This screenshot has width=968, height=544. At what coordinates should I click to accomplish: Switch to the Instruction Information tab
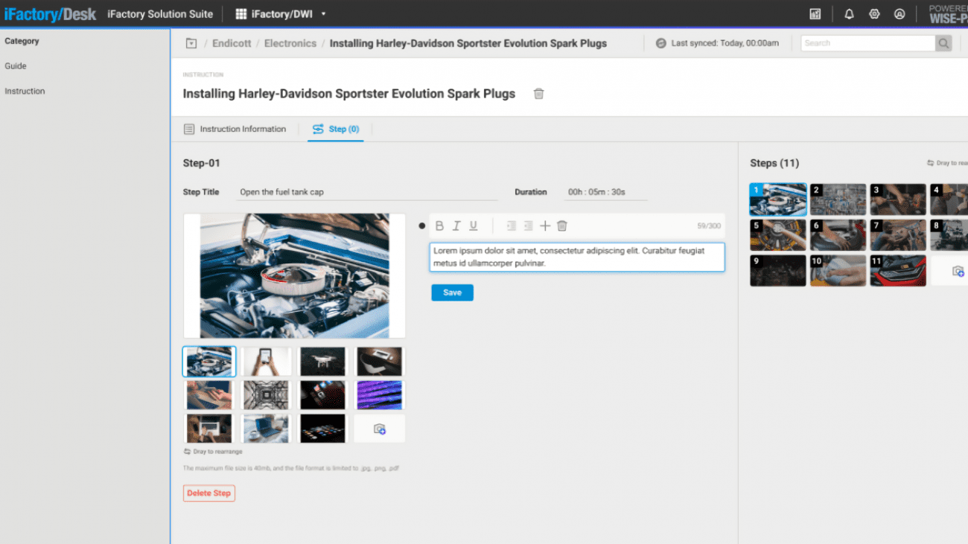click(235, 129)
